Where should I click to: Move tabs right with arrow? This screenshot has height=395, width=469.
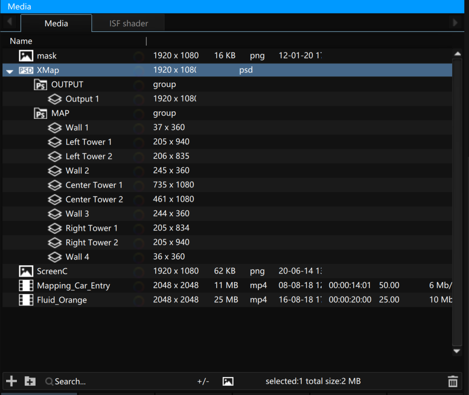point(455,22)
